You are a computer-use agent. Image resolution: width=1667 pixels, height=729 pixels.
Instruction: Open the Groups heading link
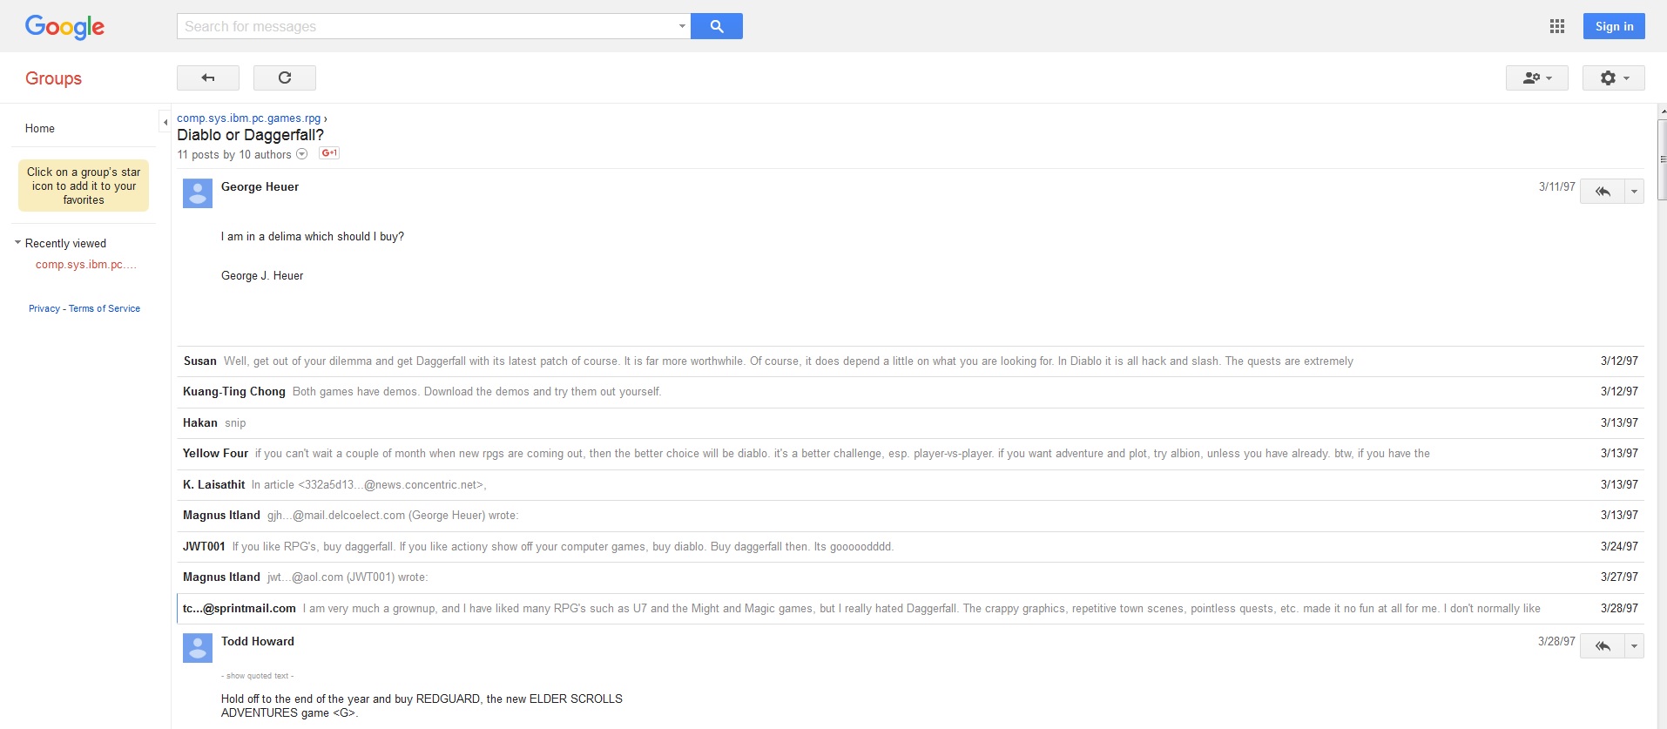[x=53, y=78]
